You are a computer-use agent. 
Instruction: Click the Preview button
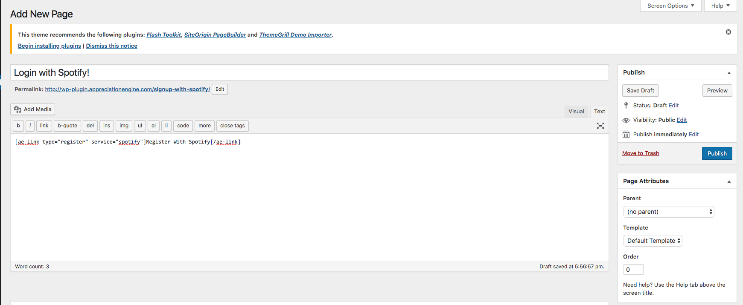click(x=717, y=90)
